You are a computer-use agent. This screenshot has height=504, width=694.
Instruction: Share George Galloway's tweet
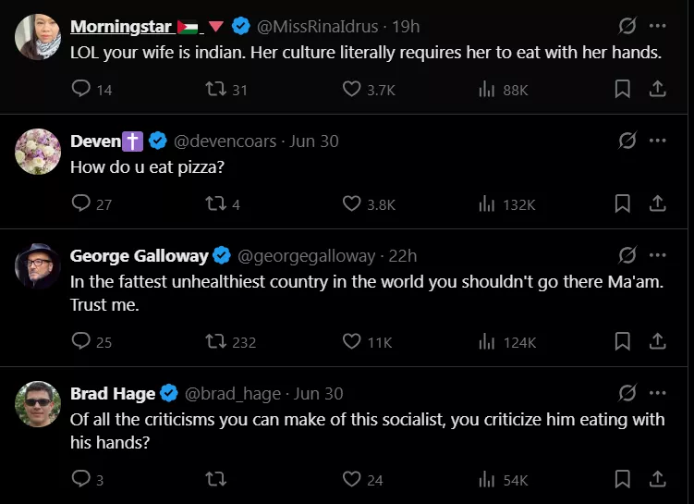[658, 342]
